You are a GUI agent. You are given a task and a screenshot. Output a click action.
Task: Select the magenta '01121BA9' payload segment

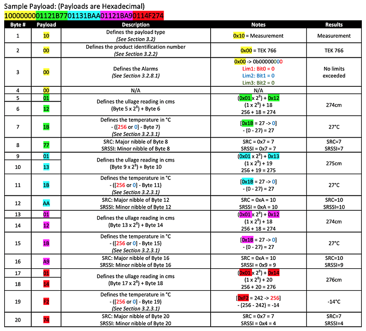(x=117, y=16)
